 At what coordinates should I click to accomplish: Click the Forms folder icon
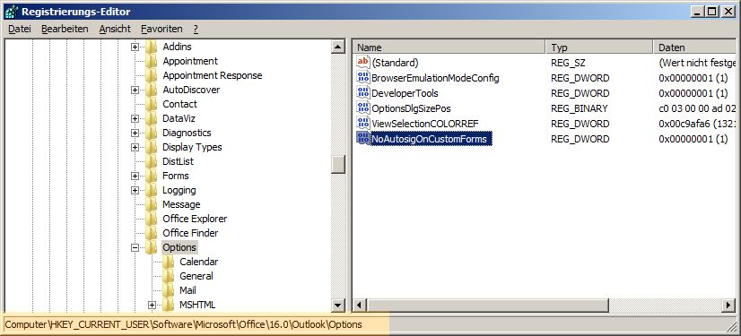coord(152,176)
